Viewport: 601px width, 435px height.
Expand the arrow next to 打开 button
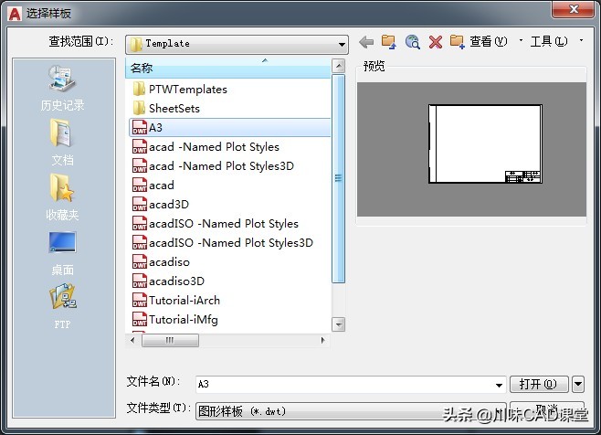pyautogui.click(x=578, y=384)
